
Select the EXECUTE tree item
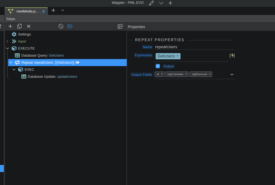[x=26, y=48]
